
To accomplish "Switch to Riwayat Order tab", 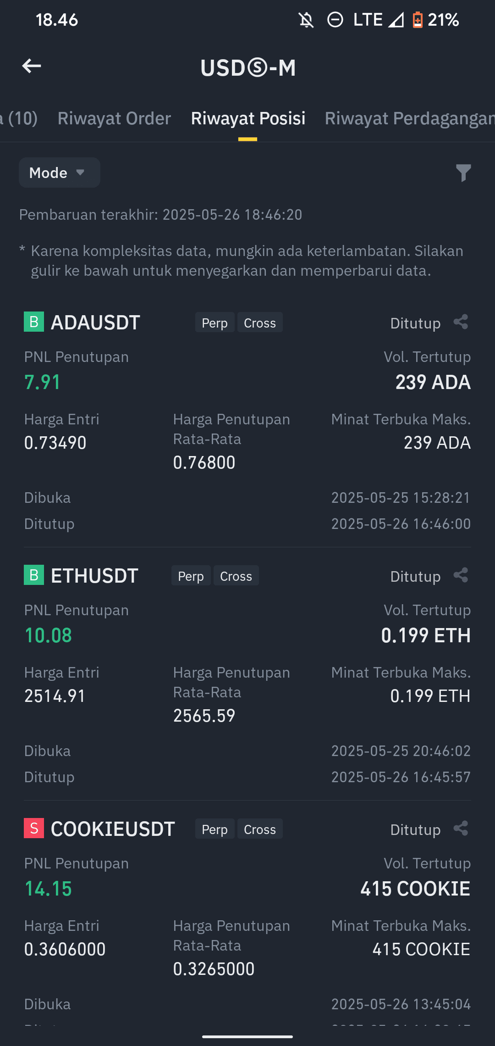I will (114, 118).
